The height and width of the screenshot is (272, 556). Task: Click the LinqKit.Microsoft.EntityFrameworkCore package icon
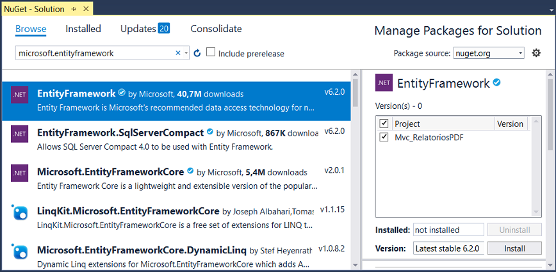19,212
